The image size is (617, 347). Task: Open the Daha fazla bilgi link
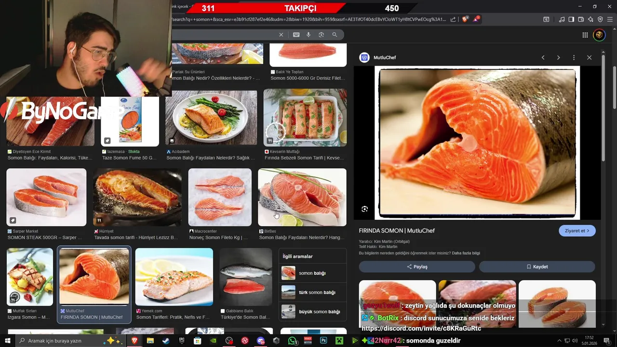466,253
